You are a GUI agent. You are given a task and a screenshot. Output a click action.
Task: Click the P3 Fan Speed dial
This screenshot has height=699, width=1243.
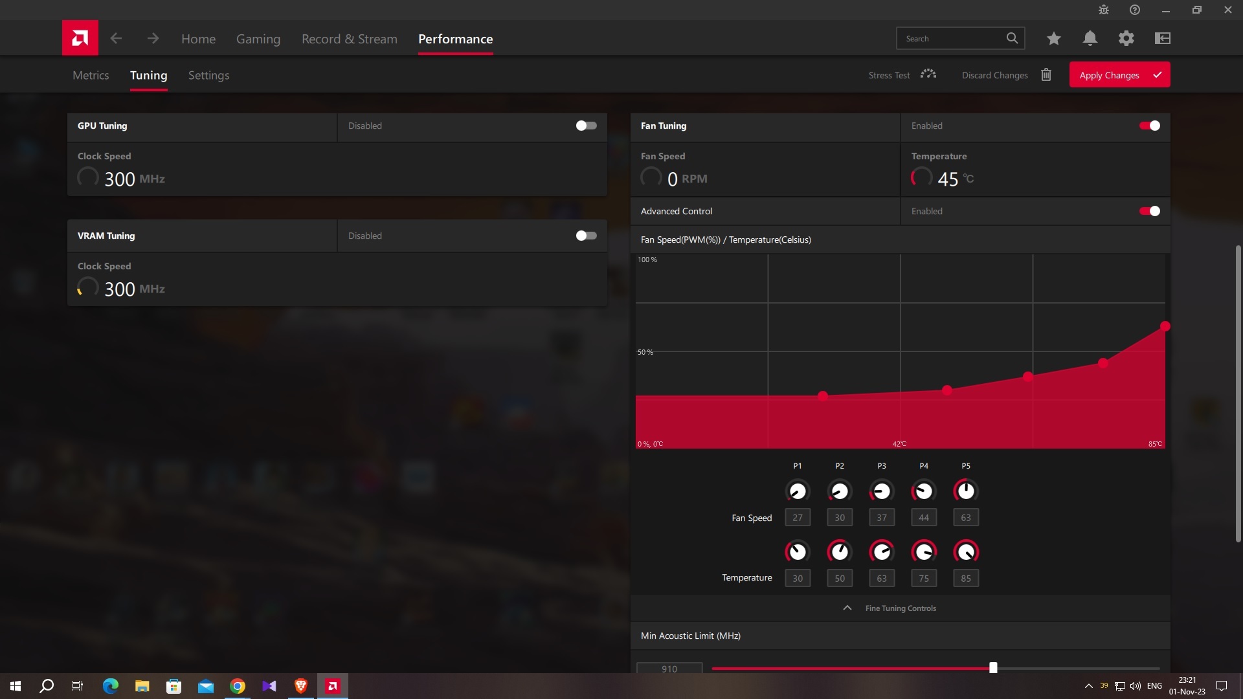pos(882,491)
